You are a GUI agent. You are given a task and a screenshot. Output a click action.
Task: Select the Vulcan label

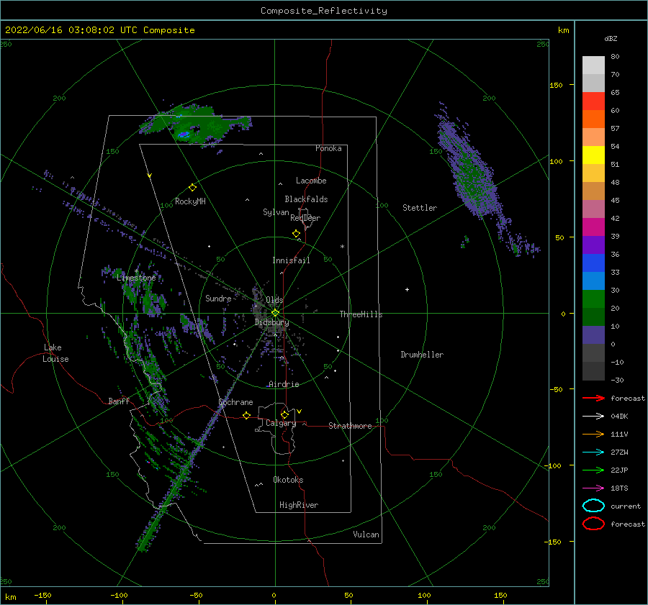pos(366,535)
